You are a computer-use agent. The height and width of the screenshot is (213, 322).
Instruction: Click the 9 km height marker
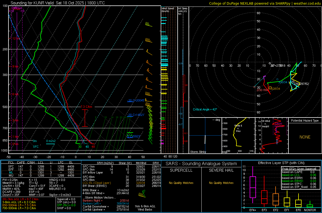tap(15, 66)
